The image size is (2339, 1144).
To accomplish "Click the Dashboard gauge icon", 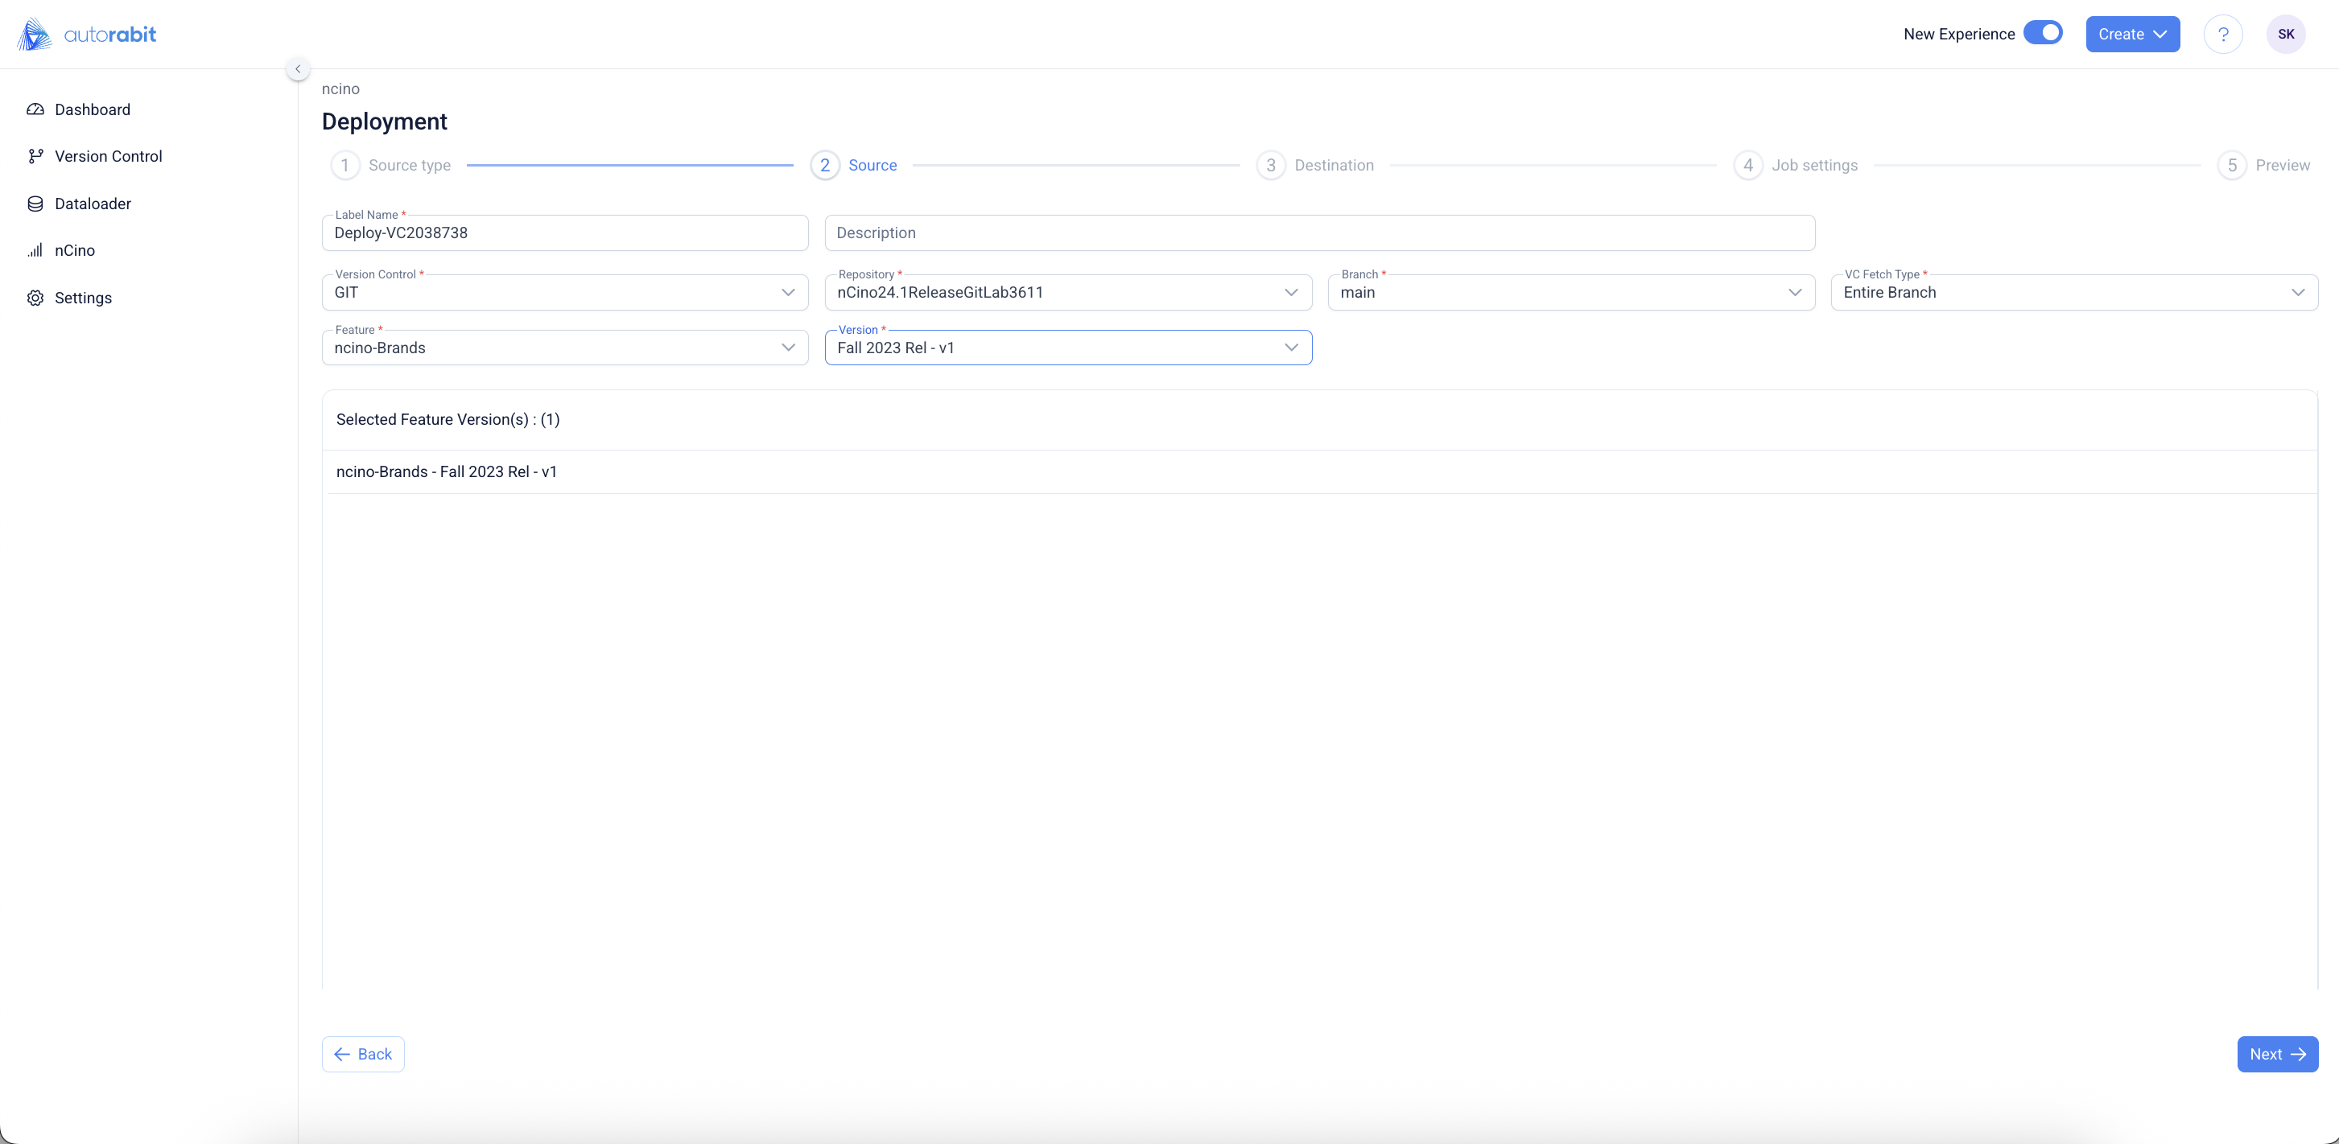I will (35, 109).
